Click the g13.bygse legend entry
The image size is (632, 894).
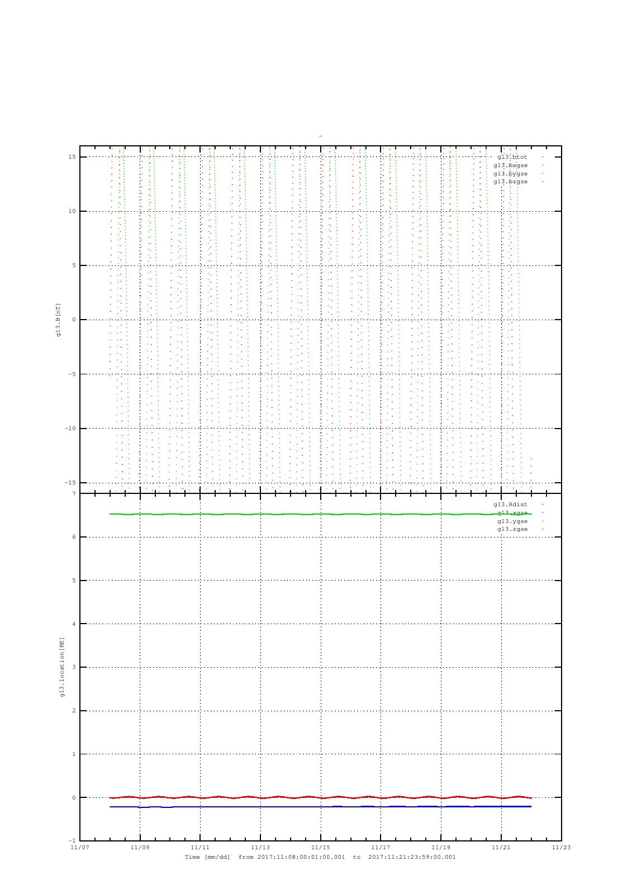coord(511,174)
